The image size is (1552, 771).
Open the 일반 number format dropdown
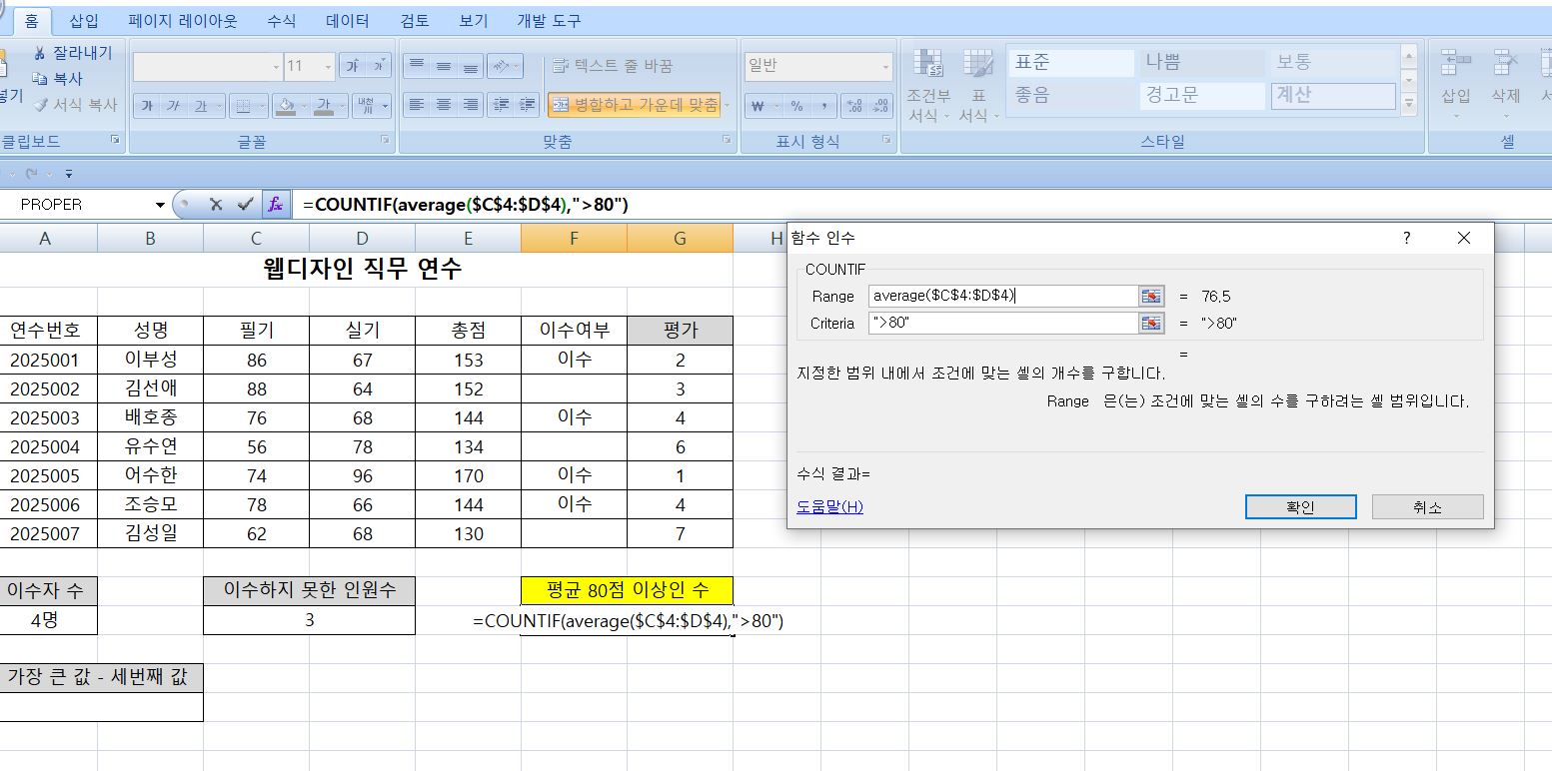(885, 67)
